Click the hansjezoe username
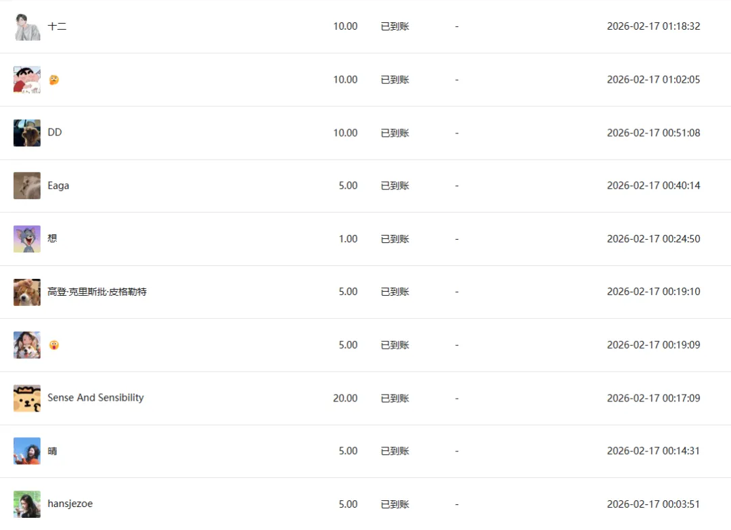 pos(70,504)
